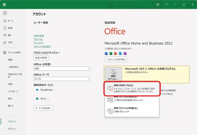Click the Excel logo in title bar
The image size is (197, 135).
coord(5,5)
